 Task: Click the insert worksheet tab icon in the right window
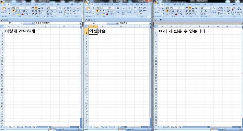click(x=180, y=127)
